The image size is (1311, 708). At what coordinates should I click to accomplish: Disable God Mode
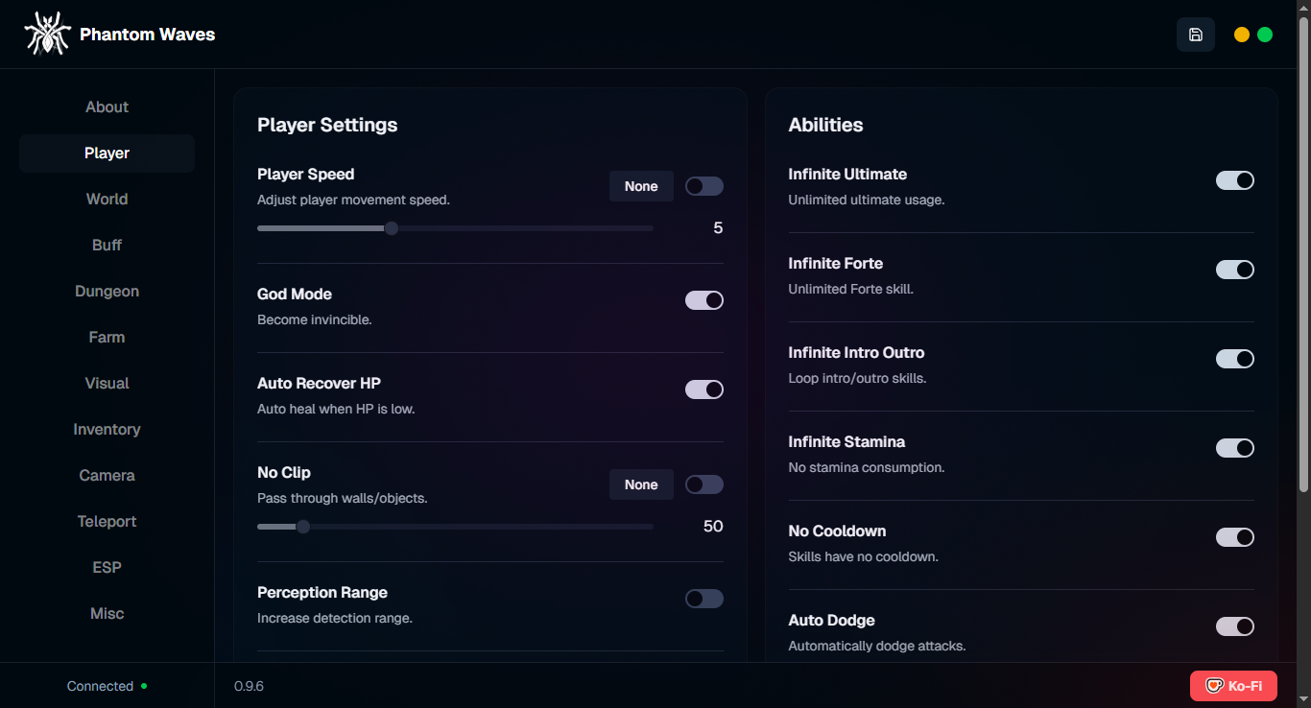pos(703,299)
